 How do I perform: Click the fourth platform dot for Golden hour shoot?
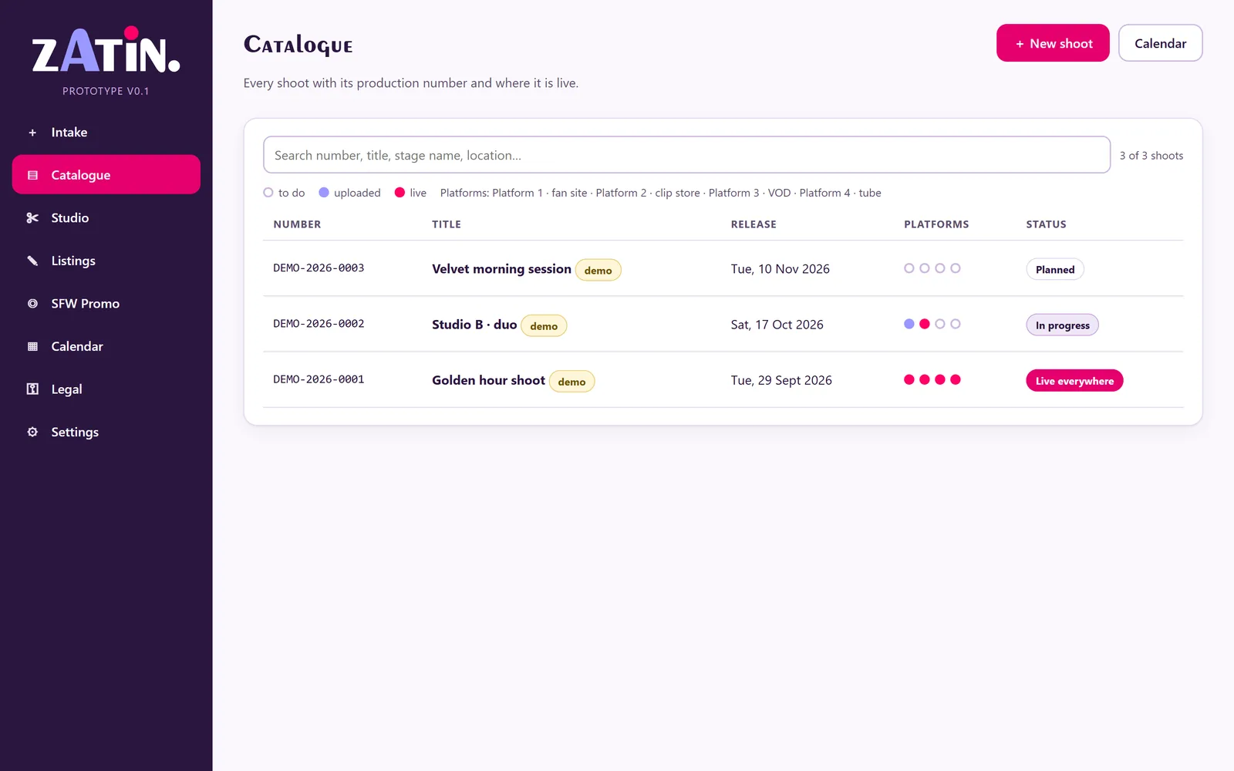click(x=956, y=379)
